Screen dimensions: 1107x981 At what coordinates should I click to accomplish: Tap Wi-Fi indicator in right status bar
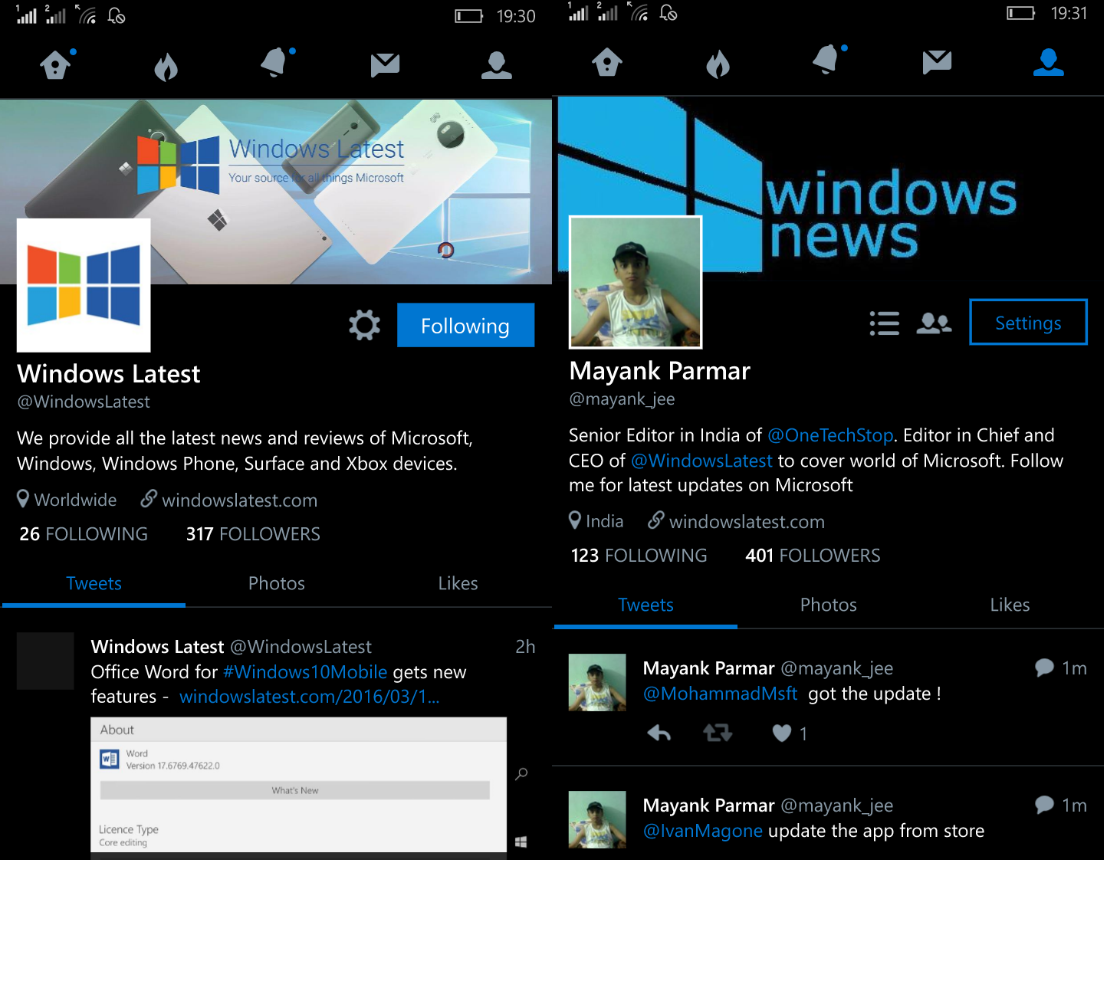[x=639, y=11]
